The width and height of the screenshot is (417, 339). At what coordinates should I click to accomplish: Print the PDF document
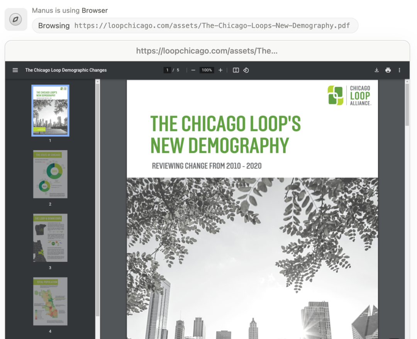coord(388,70)
